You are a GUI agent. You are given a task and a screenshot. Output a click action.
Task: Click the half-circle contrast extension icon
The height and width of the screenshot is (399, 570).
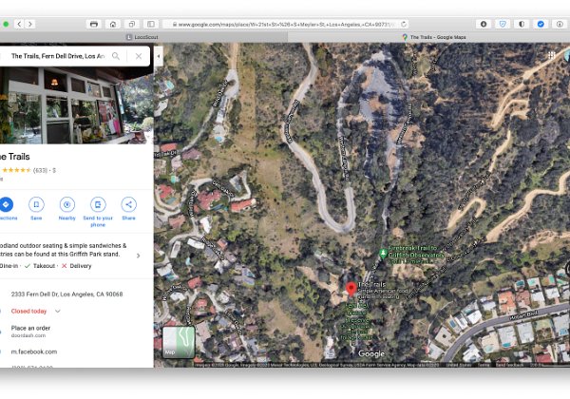[522, 25]
